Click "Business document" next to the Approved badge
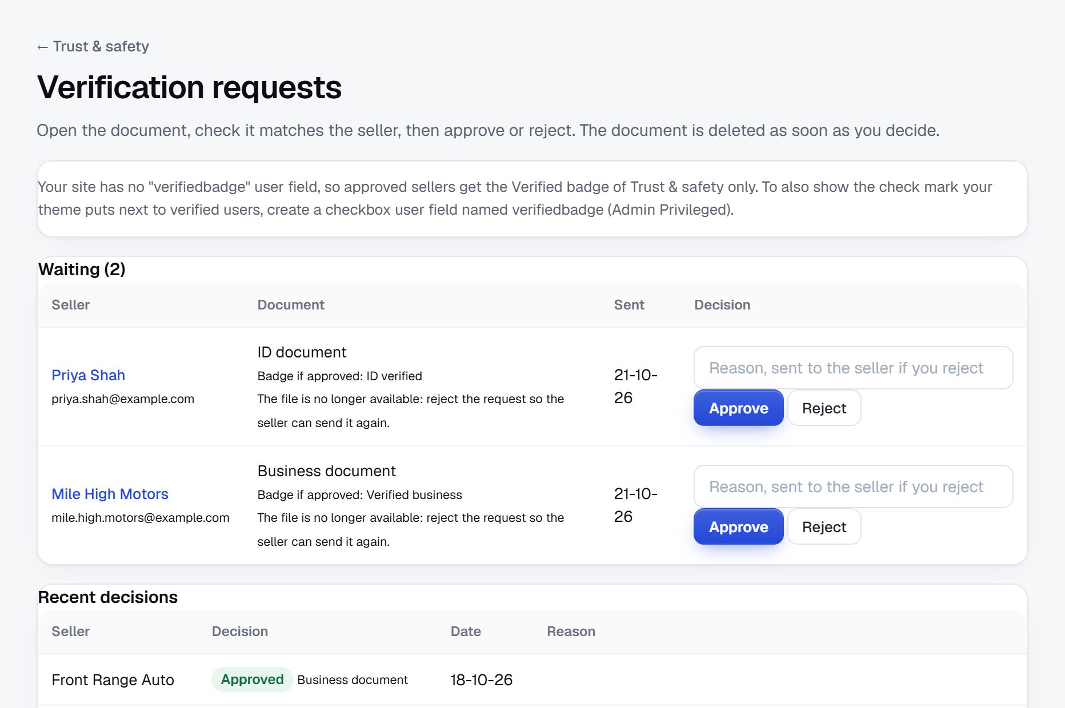Viewport: 1065px width, 708px height. 353,680
